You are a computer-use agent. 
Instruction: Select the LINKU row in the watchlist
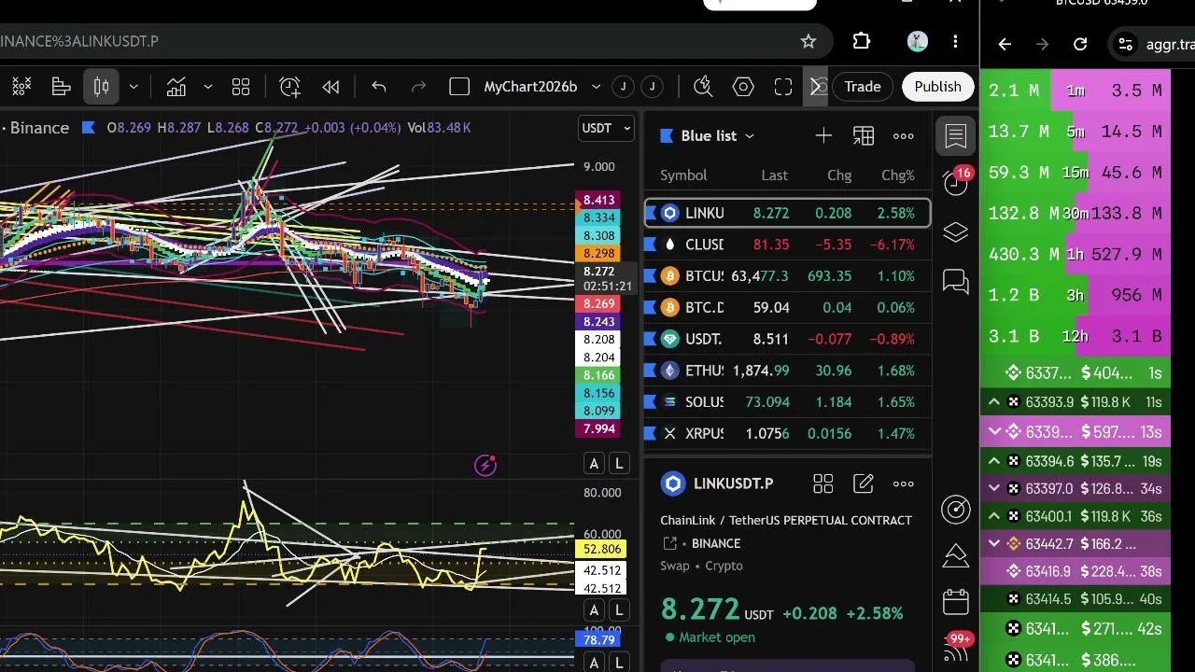[x=787, y=213]
